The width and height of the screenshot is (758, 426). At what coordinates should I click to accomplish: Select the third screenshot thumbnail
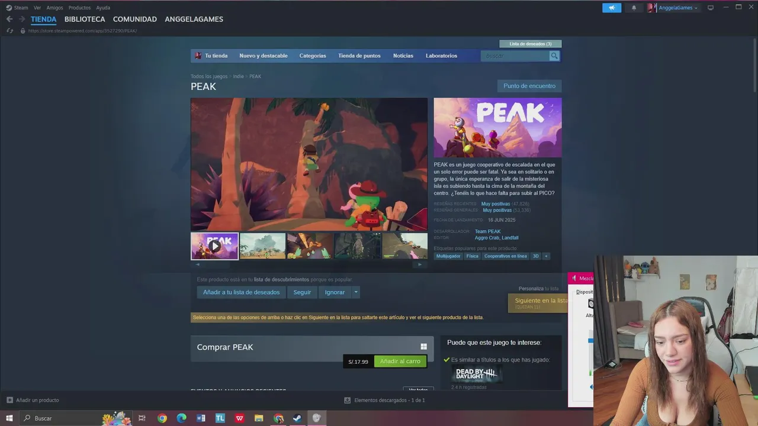coord(310,246)
